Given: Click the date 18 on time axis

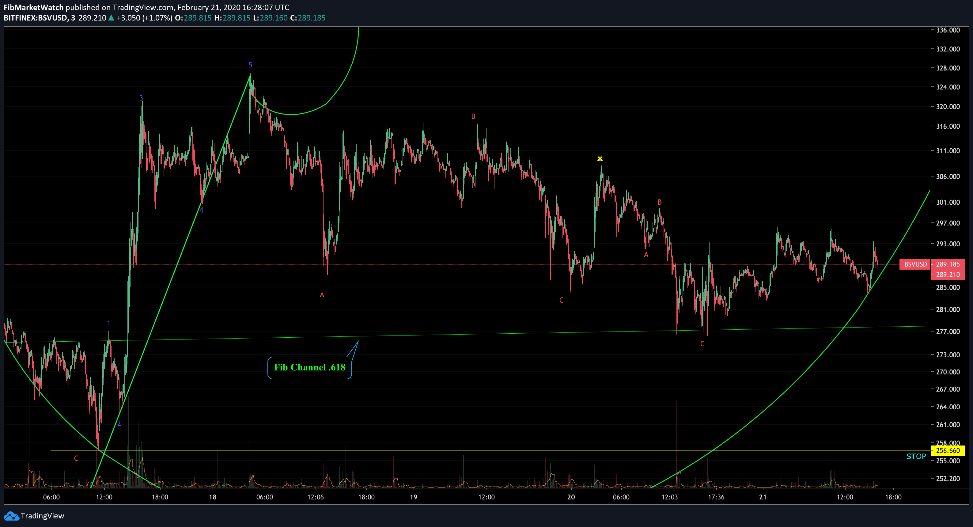Looking at the screenshot, I should coord(213,497).
